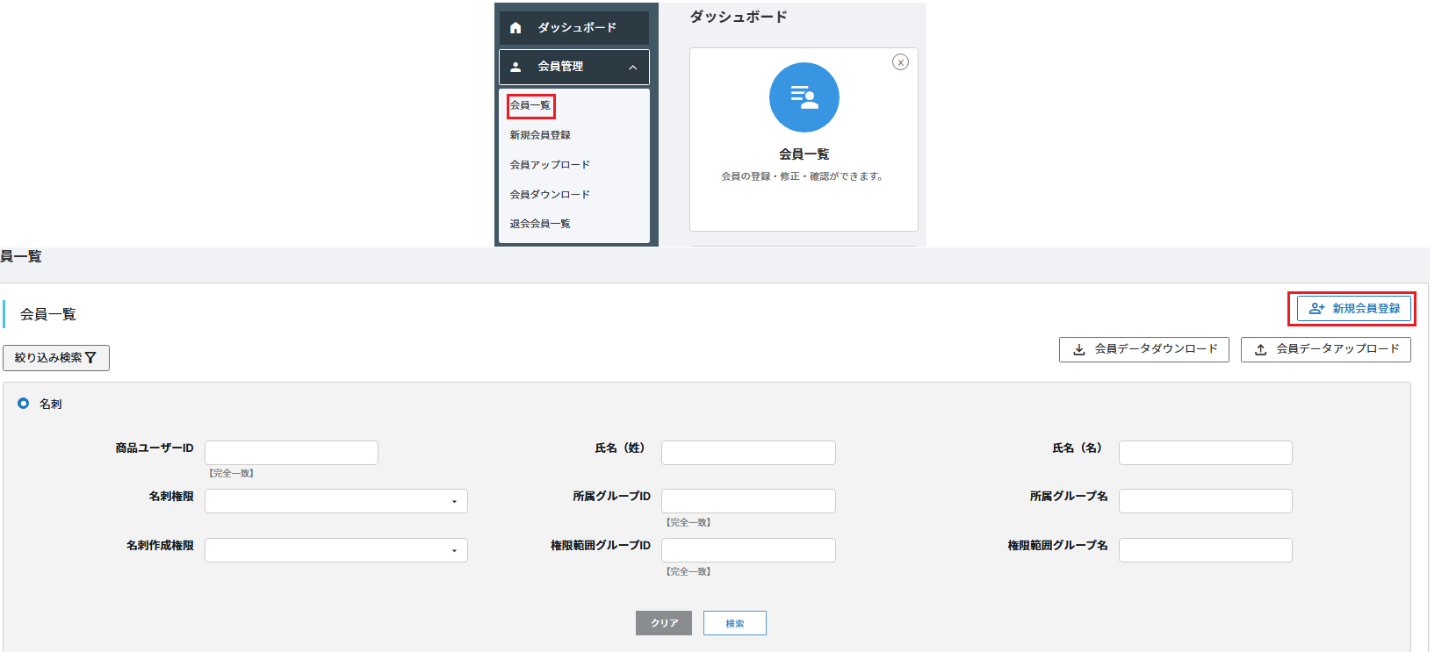Open 会員アップロード in the sidebar menu
Screen dimensions: 1449x652
click(x=550, y=165)
